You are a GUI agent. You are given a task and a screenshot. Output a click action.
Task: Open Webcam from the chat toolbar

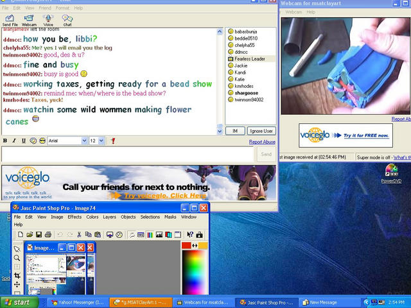point(29,20)
